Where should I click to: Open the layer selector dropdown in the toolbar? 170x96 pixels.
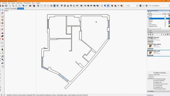coord(137,6)
